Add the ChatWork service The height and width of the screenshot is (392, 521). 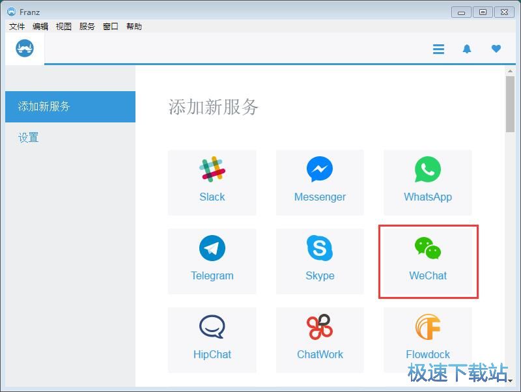[320, 339]
